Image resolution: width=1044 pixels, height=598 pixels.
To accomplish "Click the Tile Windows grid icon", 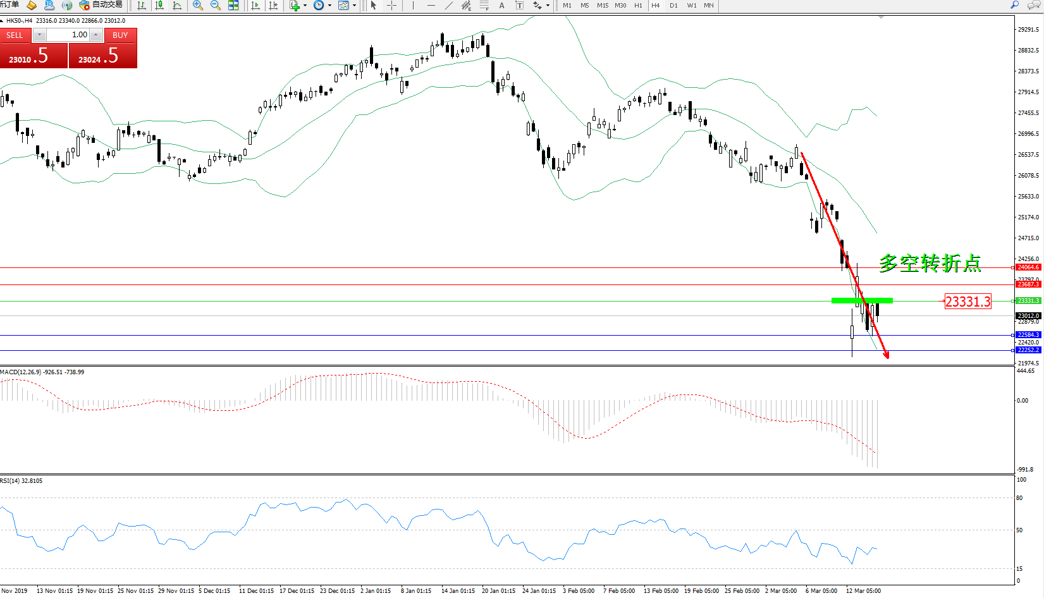I will pyautogui.click(x=233, y=6).
